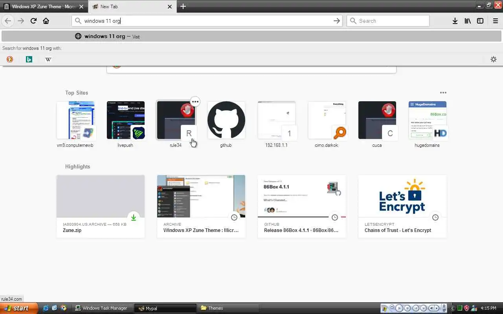This screenshot has width=503, height=314.
Task: Click the Top Sites heading
Action: (x=77, y=93)
